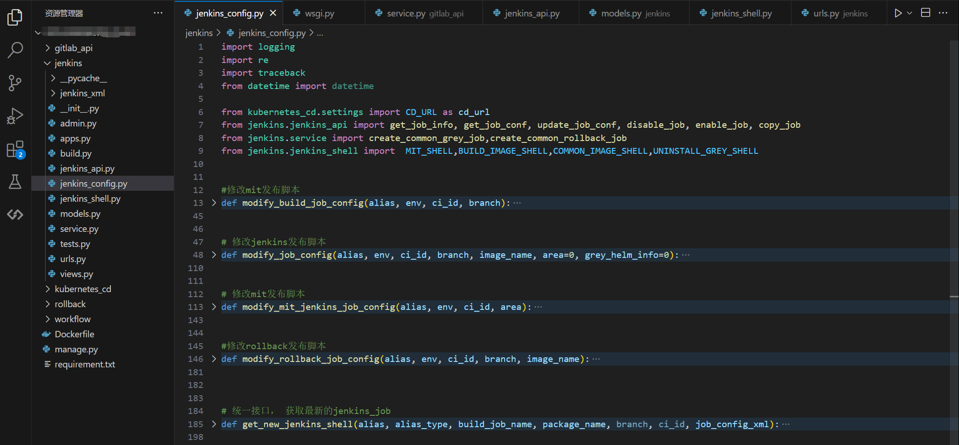Screen dimensions: 959x445
Task: Open the Testing flask icon
Action: click(x=15, y=182)
